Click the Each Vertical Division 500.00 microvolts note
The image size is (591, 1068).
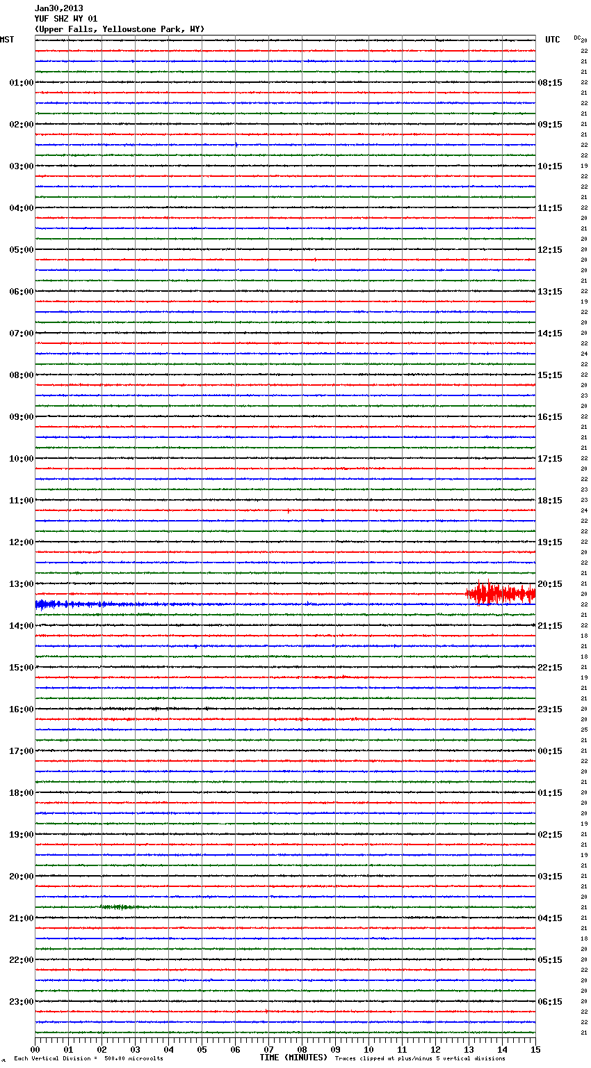tap(88, 1058)
